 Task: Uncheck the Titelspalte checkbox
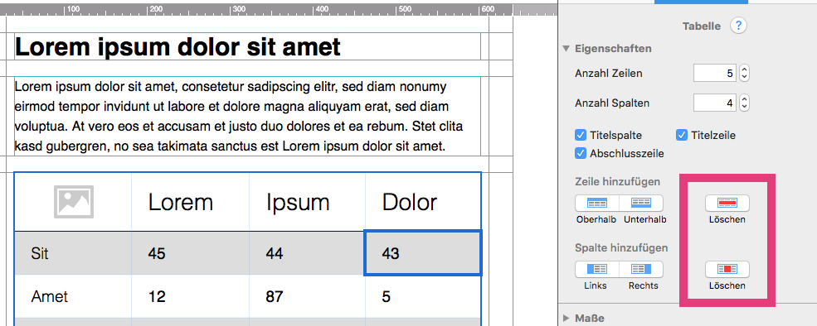click(x=581, y=135)
